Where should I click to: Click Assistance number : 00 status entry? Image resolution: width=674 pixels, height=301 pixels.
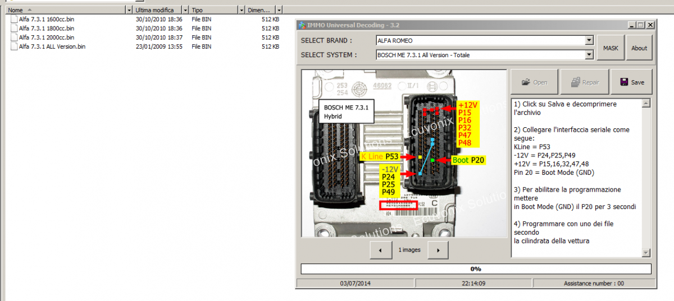tap(594, 284)
